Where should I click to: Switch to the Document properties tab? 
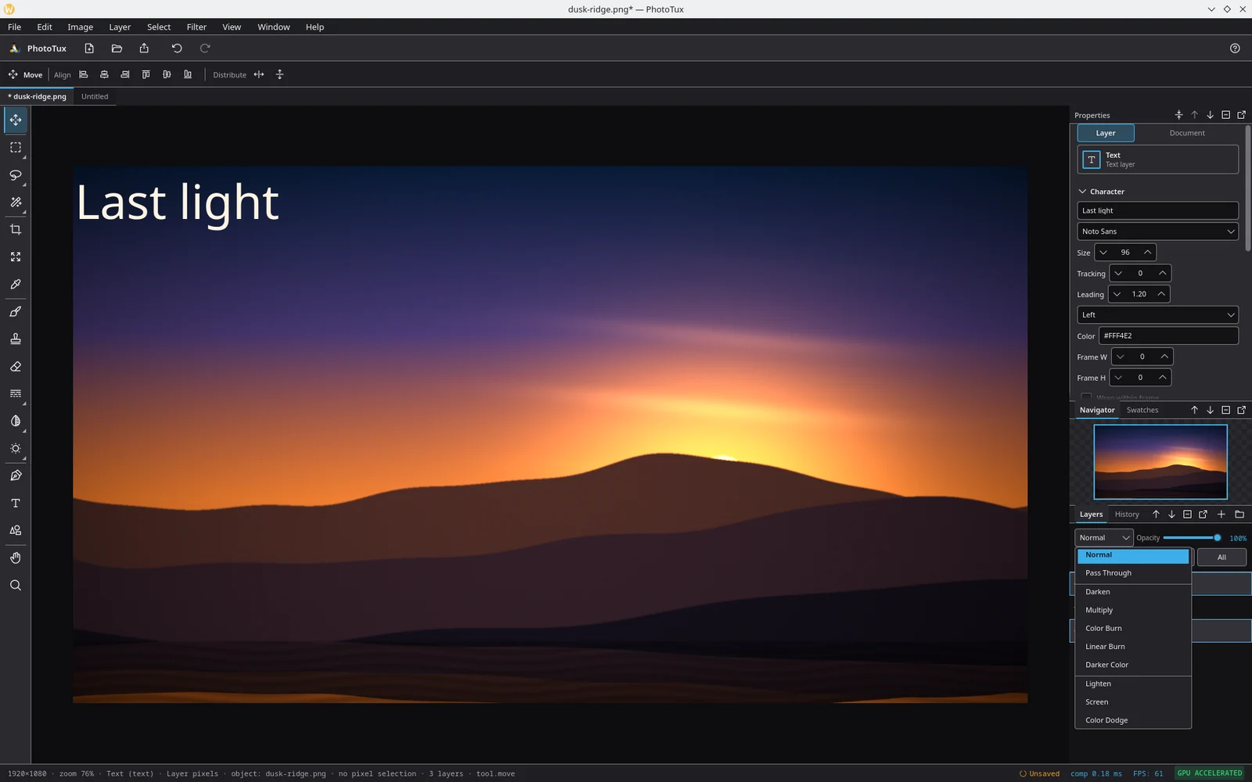(1187, 133)
